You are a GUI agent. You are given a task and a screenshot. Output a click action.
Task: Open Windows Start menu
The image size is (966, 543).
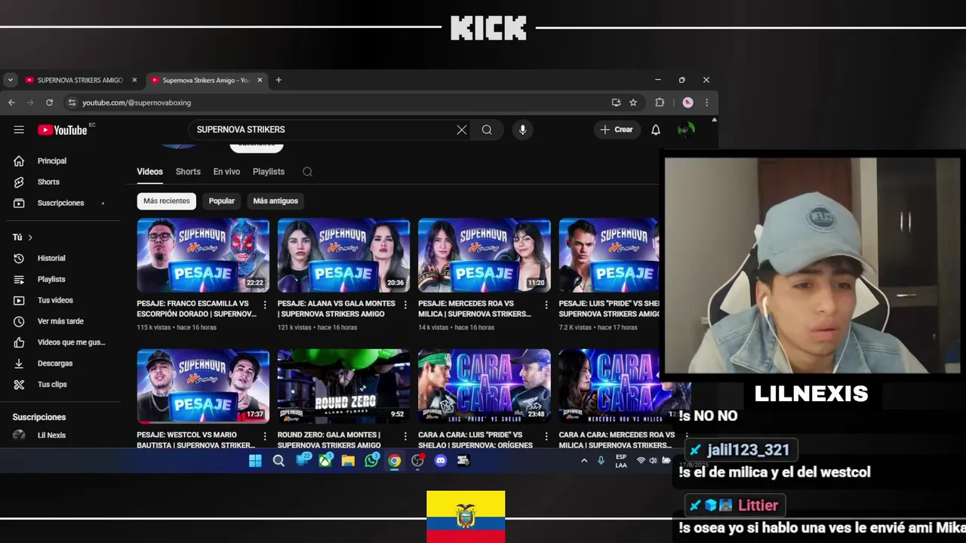[x=255, y=461]
